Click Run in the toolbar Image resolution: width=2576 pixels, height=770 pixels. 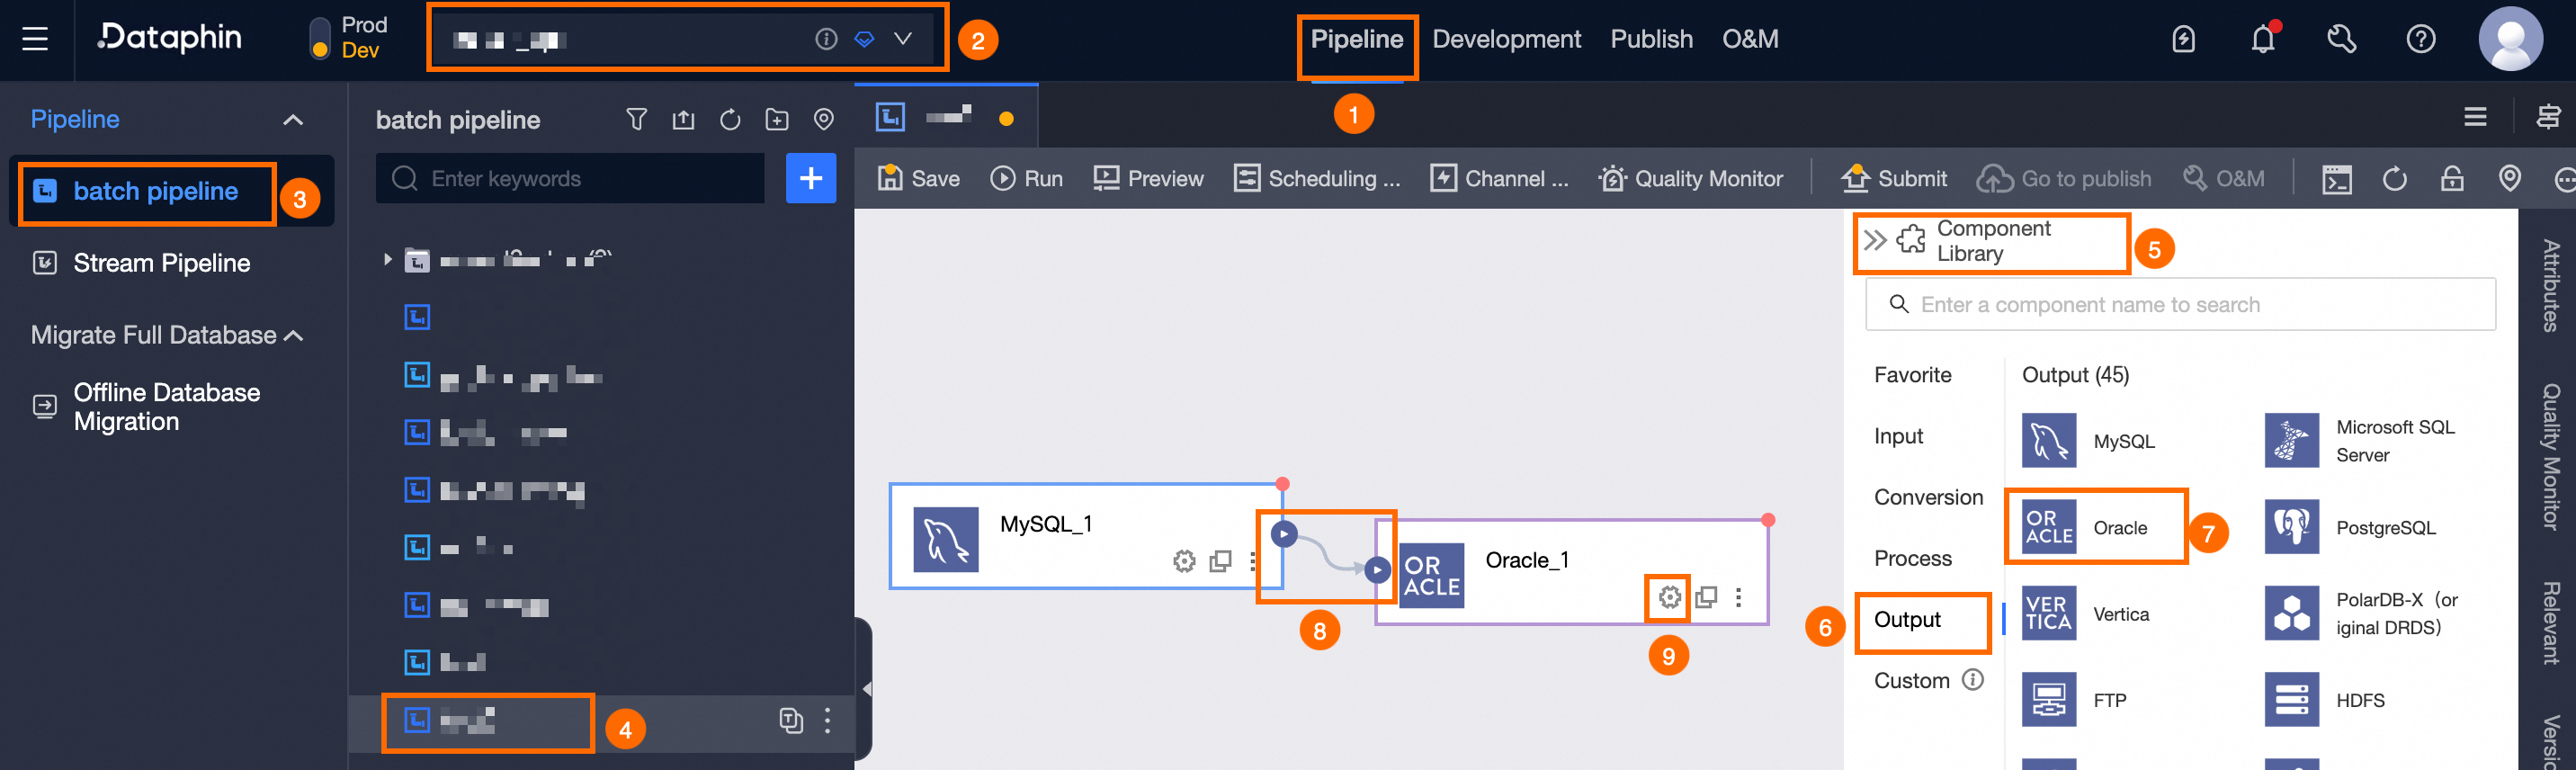(x=1026, y=178)
